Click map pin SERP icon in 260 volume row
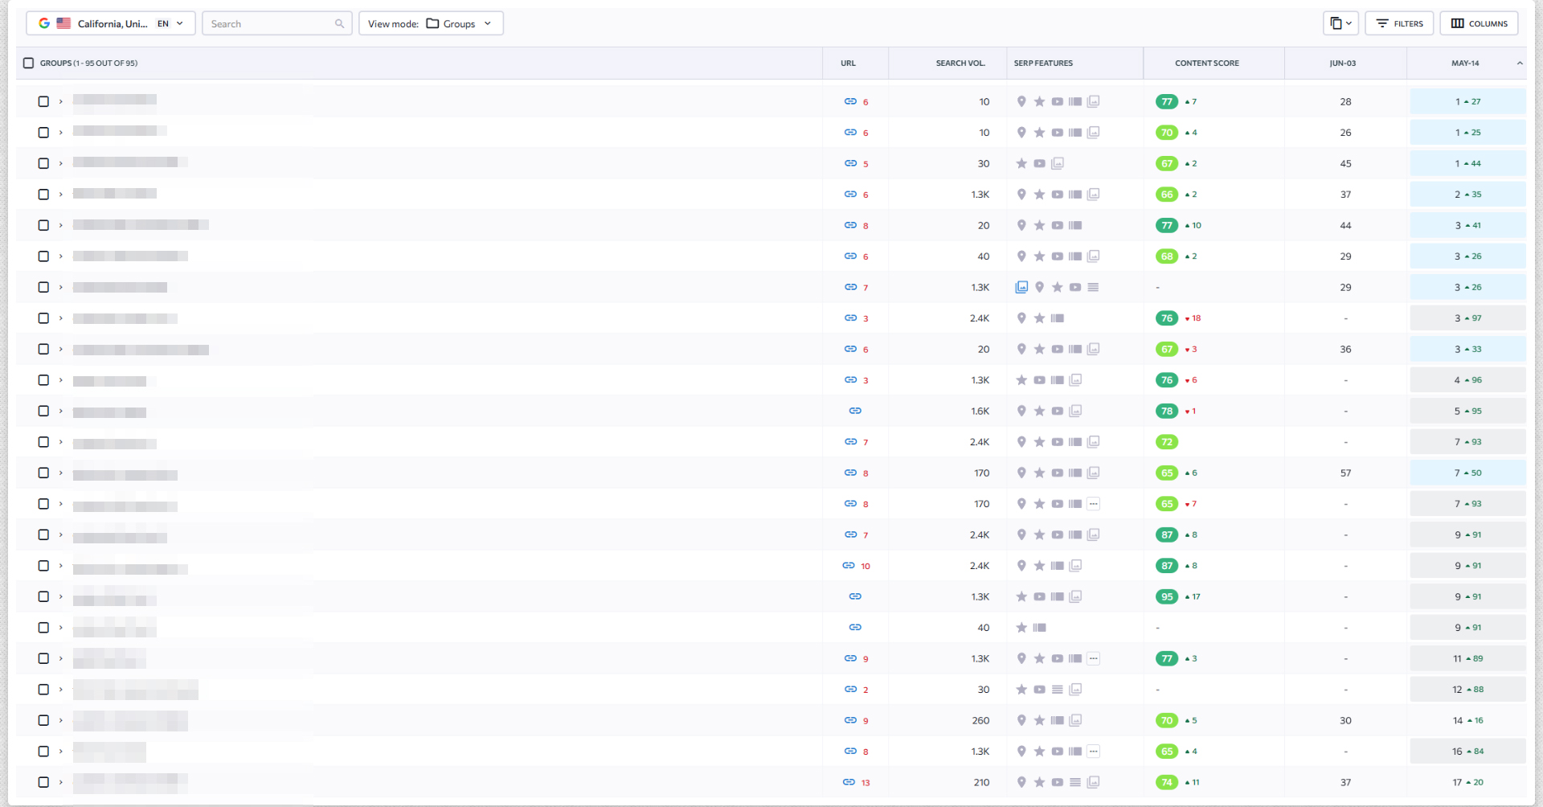This screenshot has height=807, width=1543. [1021, 720]
